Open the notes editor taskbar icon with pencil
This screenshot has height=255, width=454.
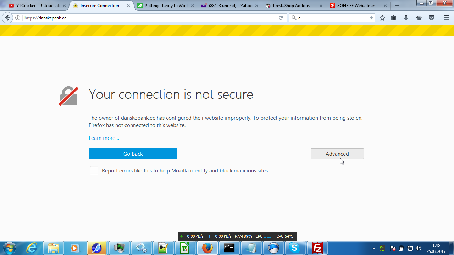click(163, 248)
